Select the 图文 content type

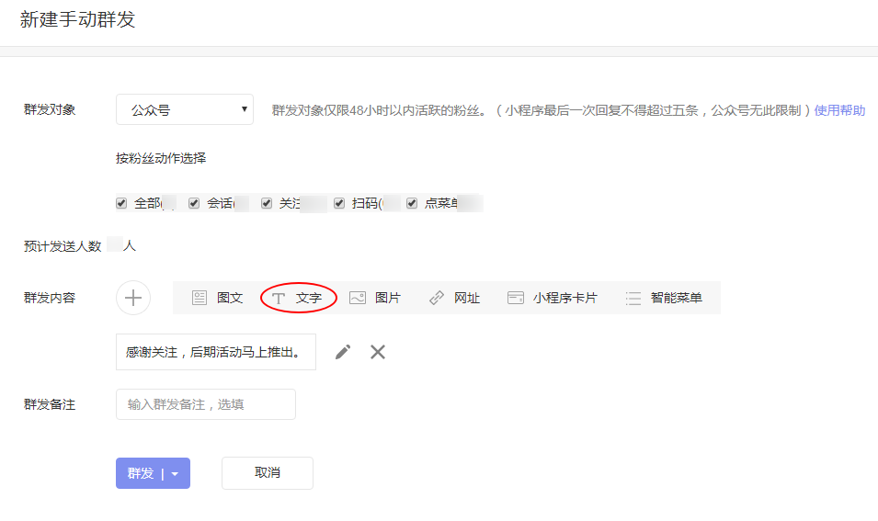click(x=217, y=298)
